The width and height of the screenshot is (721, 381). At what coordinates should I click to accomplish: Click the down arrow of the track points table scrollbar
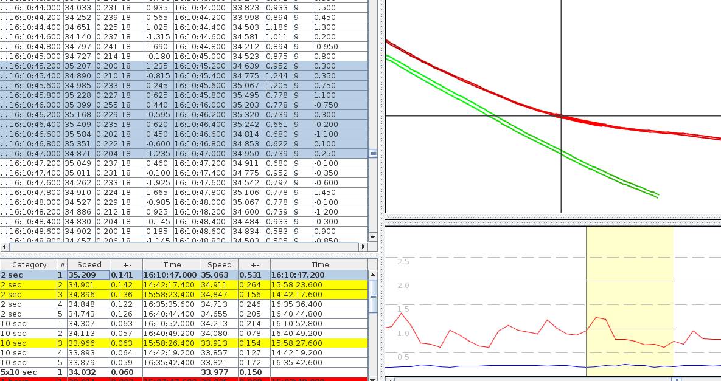[x=373, y=236]
